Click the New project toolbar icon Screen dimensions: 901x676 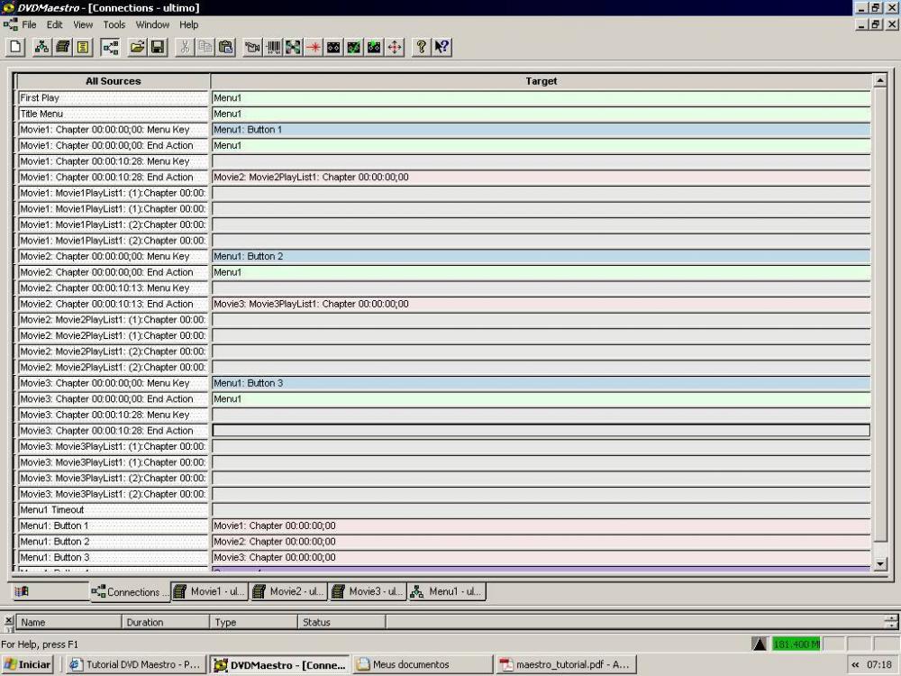[x=15, y=47]
